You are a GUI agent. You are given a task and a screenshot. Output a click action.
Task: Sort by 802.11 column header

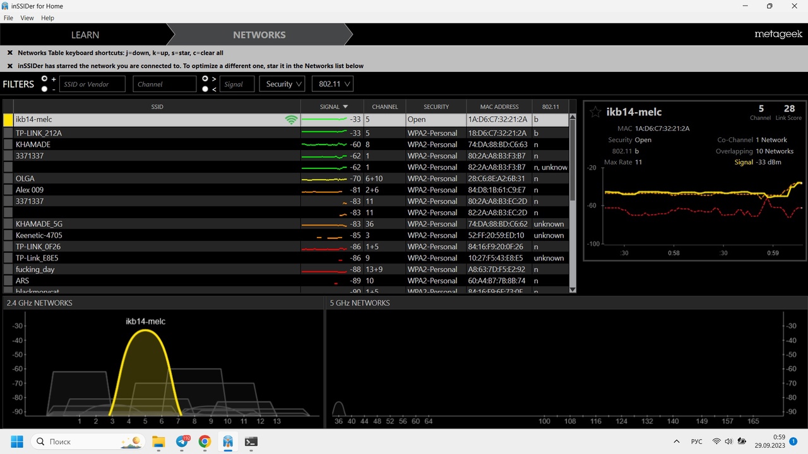[550, 107]
